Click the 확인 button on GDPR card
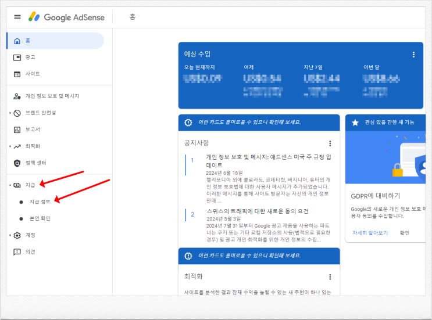 coord(405,233)
